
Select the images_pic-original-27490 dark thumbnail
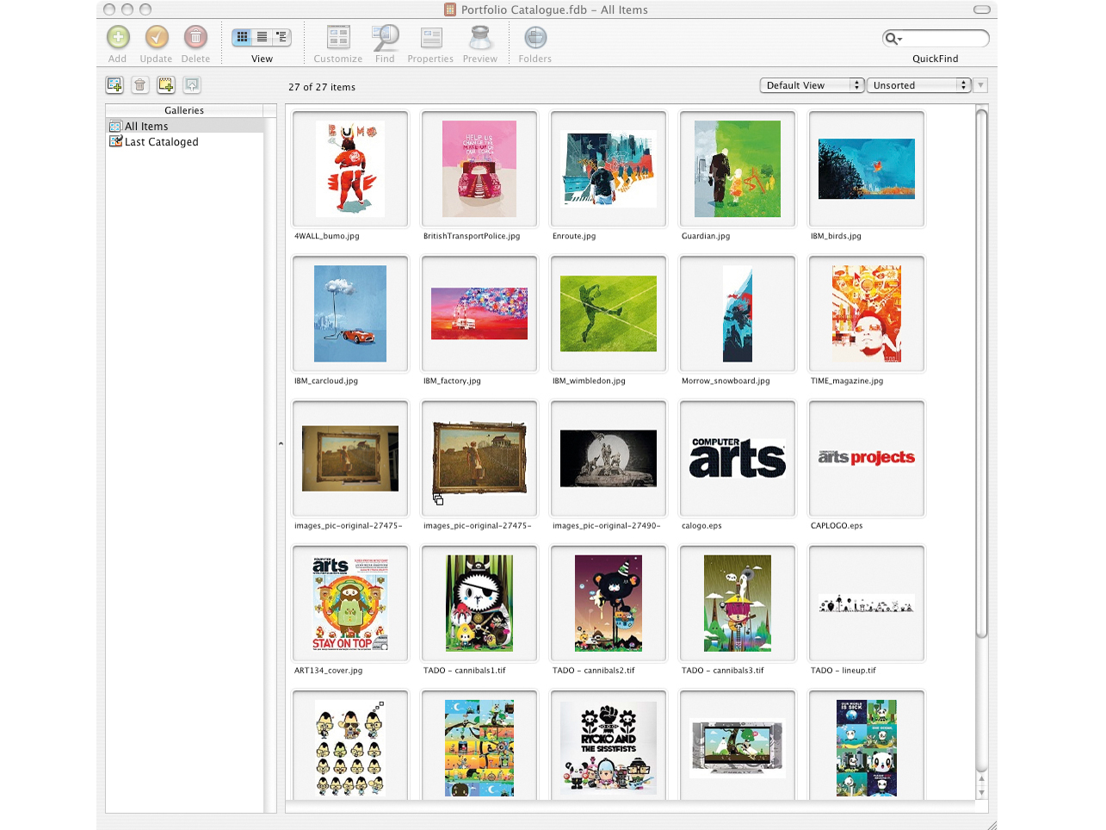[x=609, y=458]
